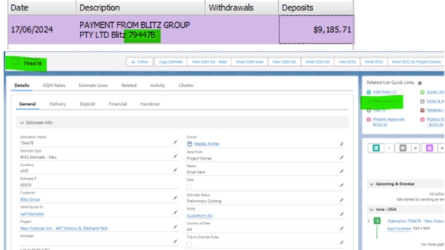Open the Chatter tab

(x=186, y=85)
